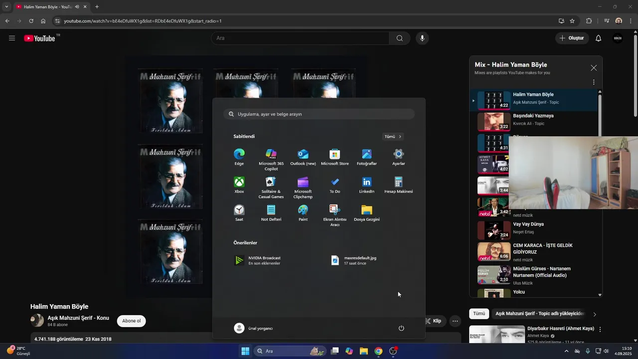Launch Not Defteri notepad
This screenshot has width=638, height=359.
271,213
